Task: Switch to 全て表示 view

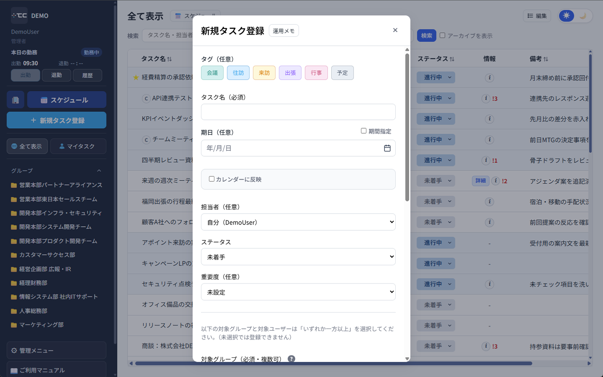Action: click(x=27, y=146)
